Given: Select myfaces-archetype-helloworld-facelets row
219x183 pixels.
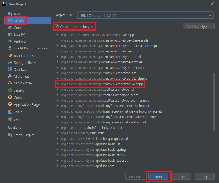Looking at the screenshot, I should (135, 111).
